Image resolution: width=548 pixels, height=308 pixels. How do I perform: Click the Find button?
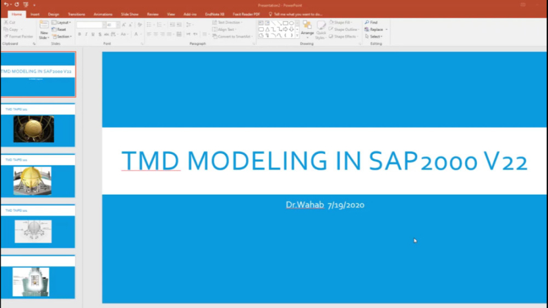[x=371, y=23]
